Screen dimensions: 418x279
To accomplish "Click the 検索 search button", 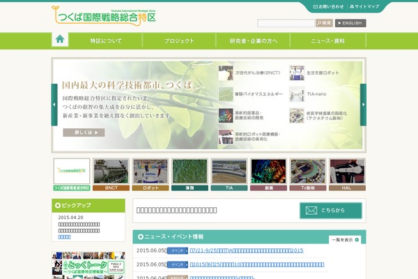I will point(324,23).
